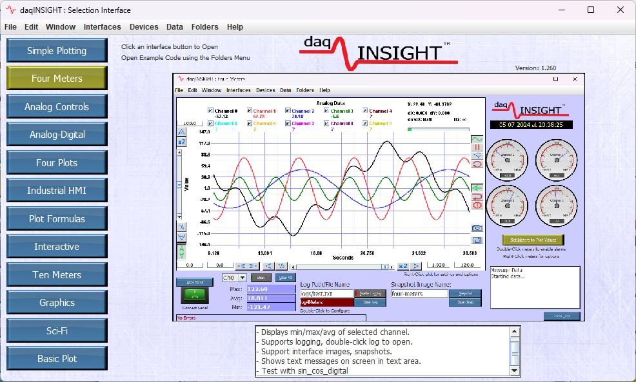Click the Interactive interface button
This screenshot has height=382, width=636.
(x=57, y=246)
